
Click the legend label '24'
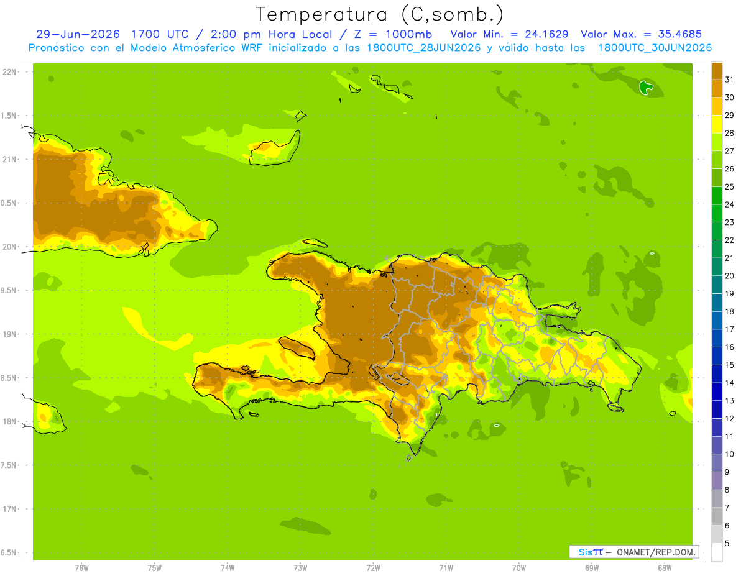729,204
